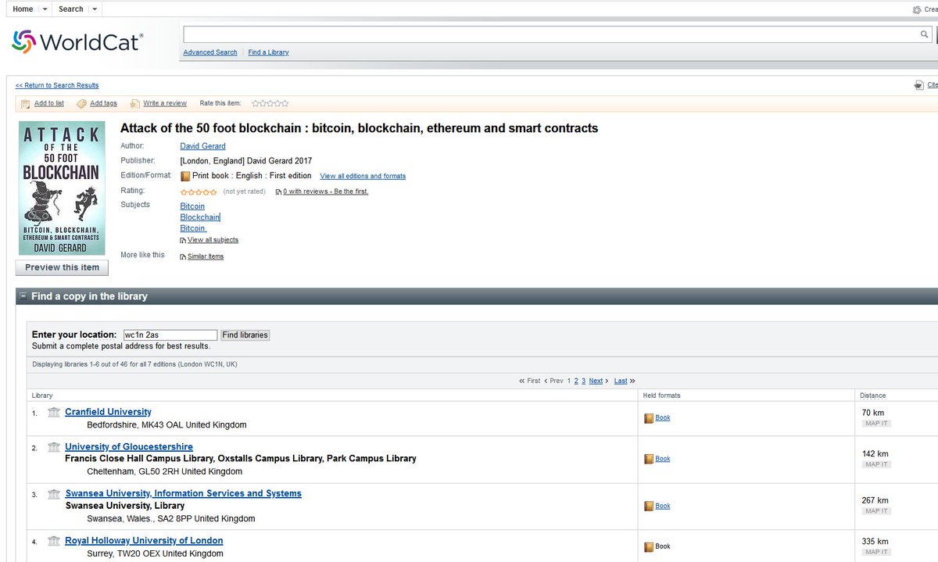The image size is (938, 562).
Task: Click the small icon before Similar Items
Action: pyautogui.click(x=183, y=256)
